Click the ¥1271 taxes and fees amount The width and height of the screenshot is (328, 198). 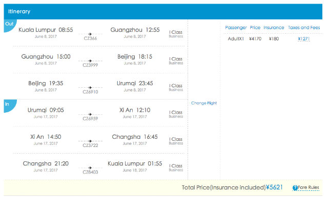click(x=304, y=39)
